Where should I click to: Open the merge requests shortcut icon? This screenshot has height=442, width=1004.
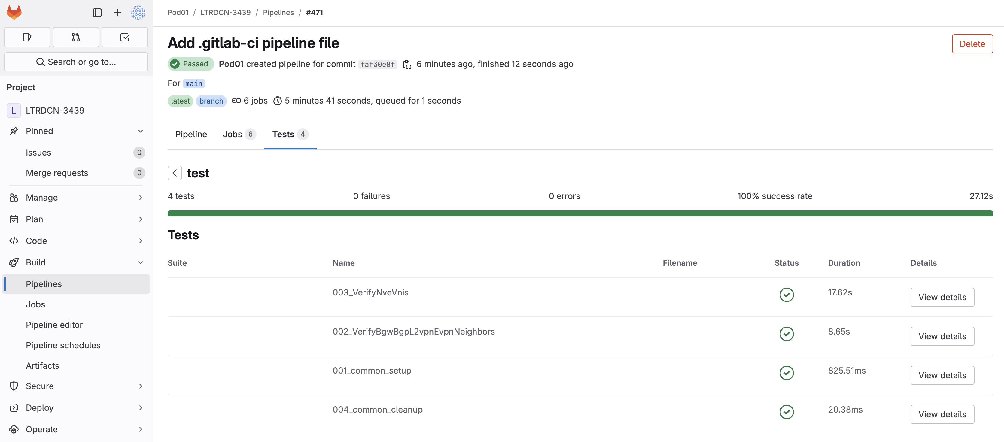[76, 38]
